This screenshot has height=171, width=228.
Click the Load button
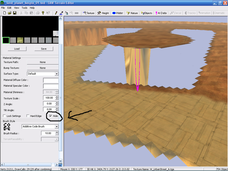pos(17,49)
